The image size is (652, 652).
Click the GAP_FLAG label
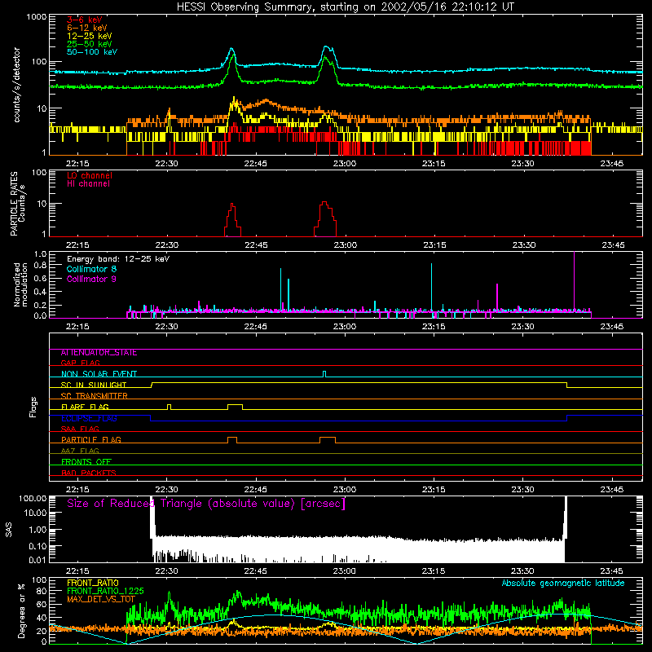click(x=80, y=363)
